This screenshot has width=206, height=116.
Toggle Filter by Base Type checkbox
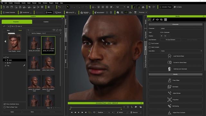click(x=5, y=107)
